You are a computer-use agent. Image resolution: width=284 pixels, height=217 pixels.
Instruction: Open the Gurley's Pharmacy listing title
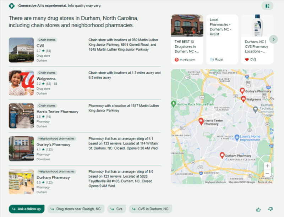click(54, 144)
